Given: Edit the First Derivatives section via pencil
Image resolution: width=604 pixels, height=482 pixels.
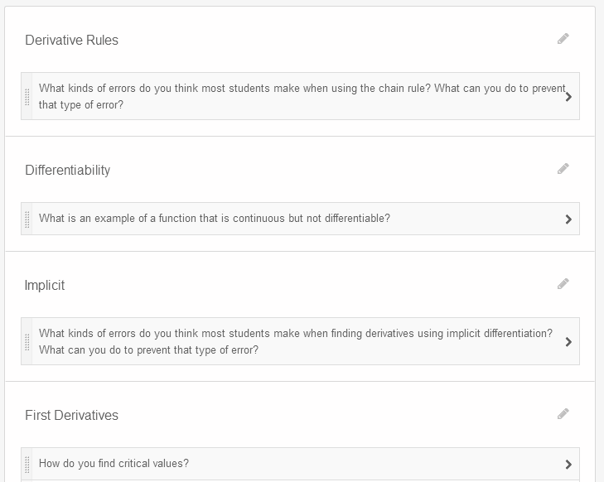Looking at the screenshot, I should [x=563, y=414].
